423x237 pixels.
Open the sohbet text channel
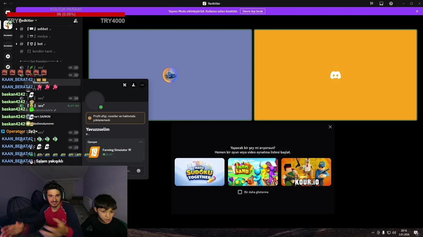point(49,29)
